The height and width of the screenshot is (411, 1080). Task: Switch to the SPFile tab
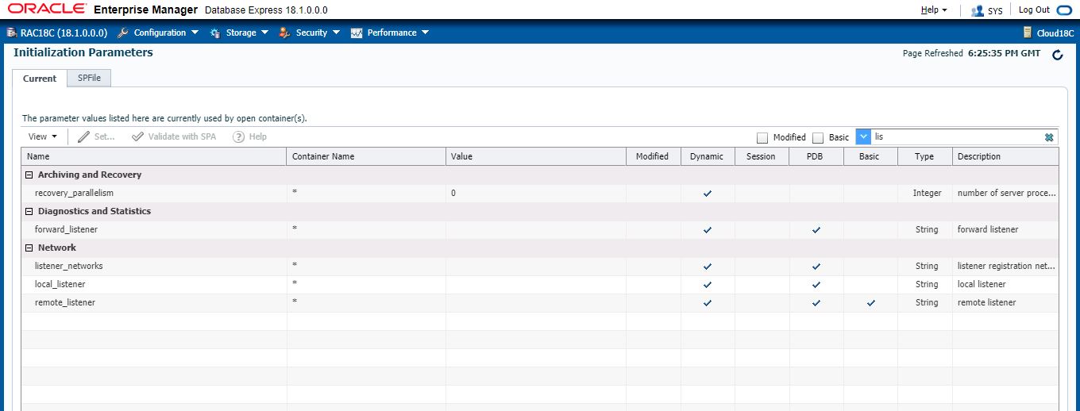coord(89,78)
